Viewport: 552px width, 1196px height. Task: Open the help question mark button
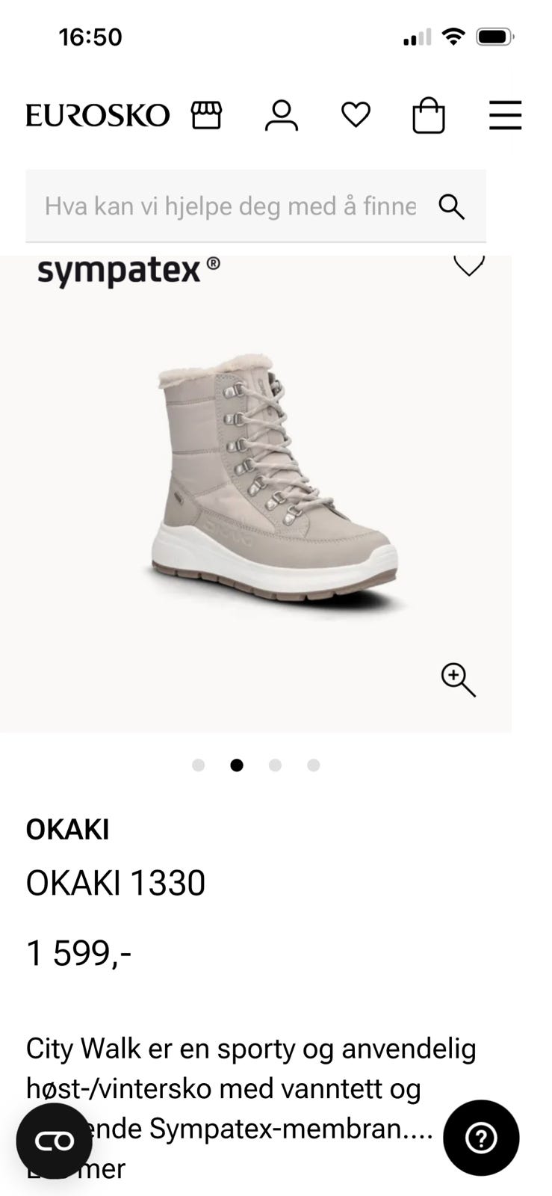click(481, 1138)
